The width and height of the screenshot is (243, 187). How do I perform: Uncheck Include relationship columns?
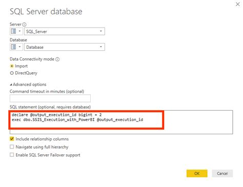12,139
